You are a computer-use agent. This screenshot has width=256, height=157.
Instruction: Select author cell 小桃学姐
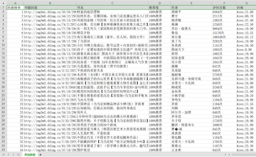[191, 96]
